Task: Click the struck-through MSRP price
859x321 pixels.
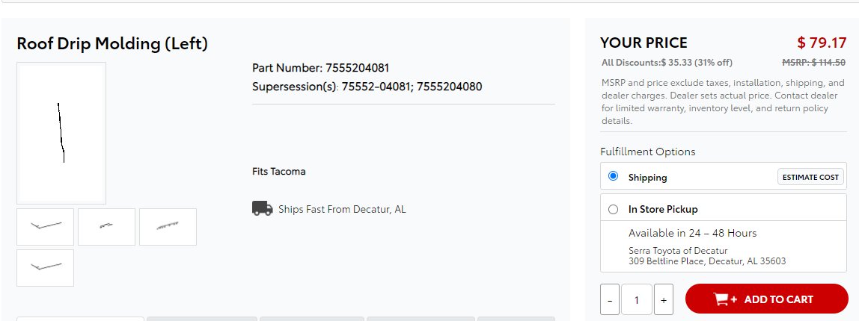Action: click(x=813, y=63)
